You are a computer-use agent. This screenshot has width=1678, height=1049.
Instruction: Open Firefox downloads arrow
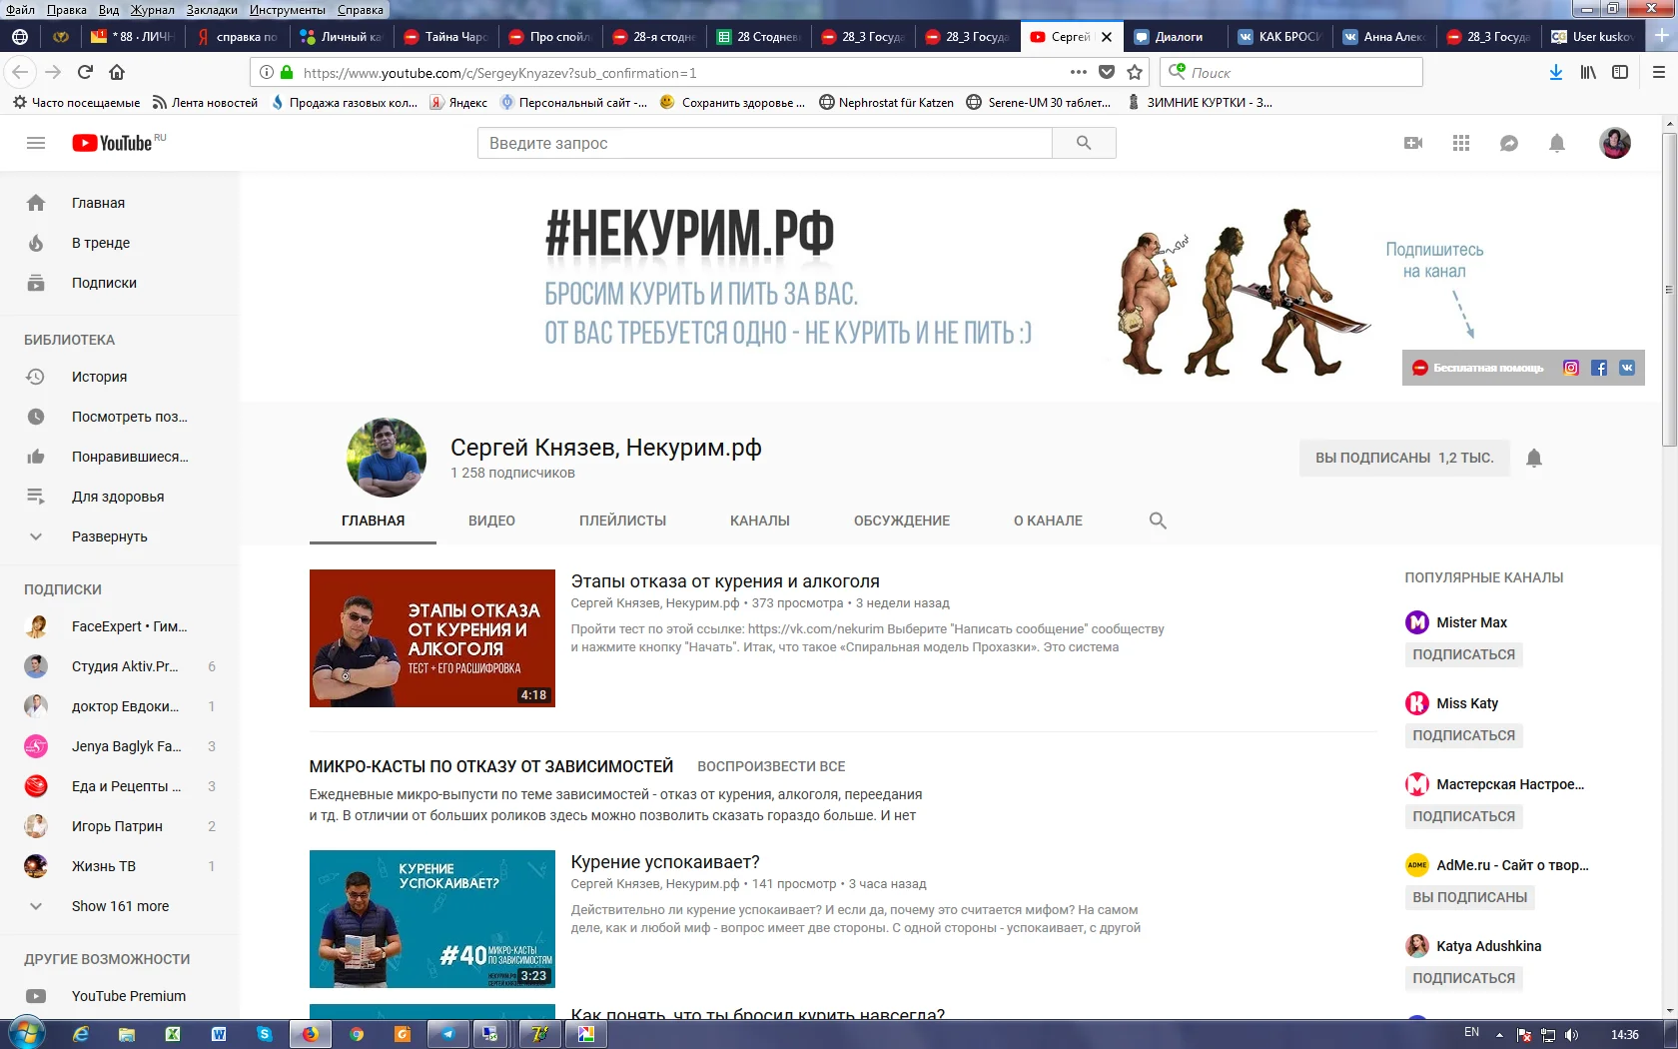1556,72
